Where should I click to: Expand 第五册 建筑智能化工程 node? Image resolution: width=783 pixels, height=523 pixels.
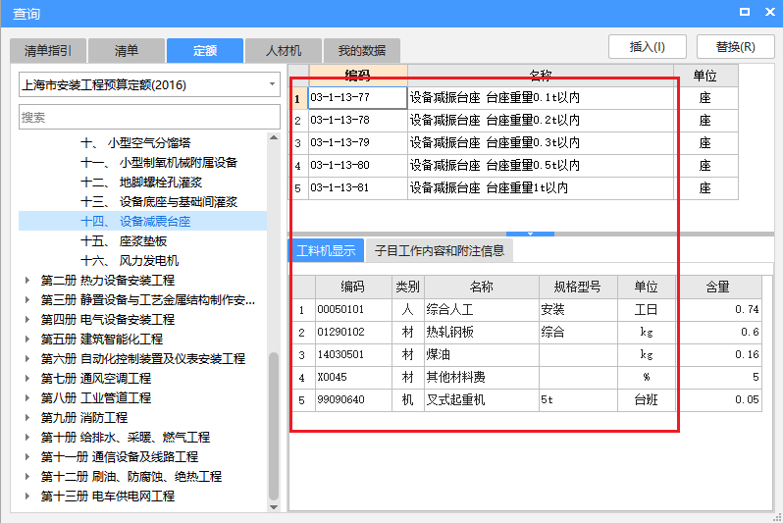click(27, 340)
